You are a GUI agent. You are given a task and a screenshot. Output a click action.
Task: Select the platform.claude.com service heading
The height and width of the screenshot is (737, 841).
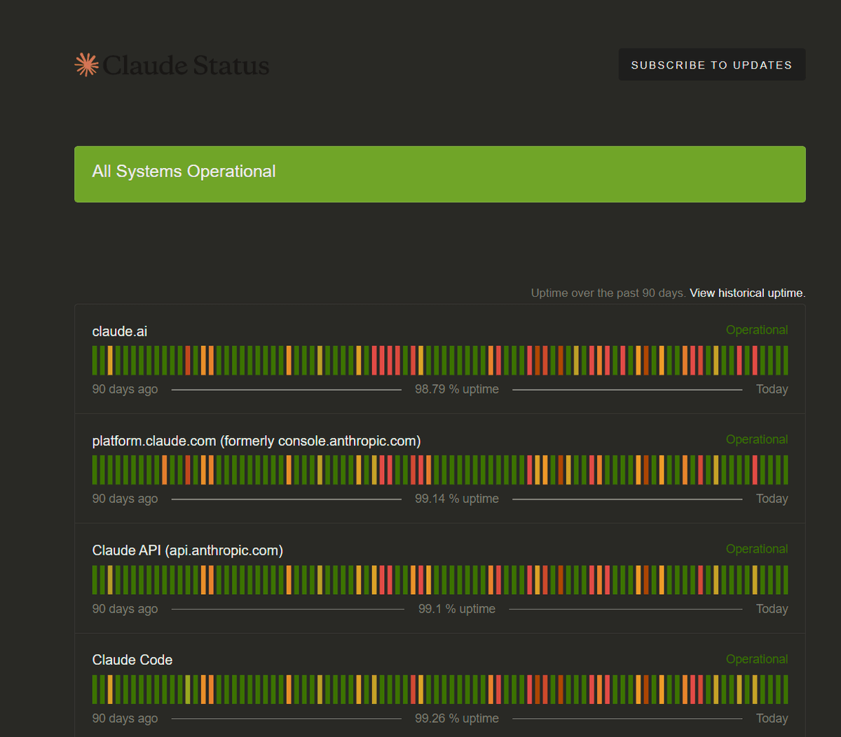point(256,441)
